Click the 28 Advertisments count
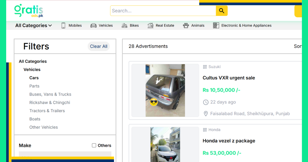Image resolution: width=308 pixels, height=162 pixels. click(148, 46)
